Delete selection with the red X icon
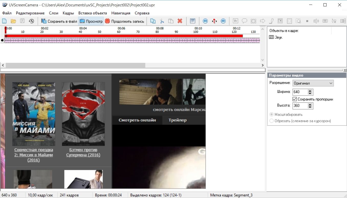This screenshot has width=347, height=198. pos(180,21)
